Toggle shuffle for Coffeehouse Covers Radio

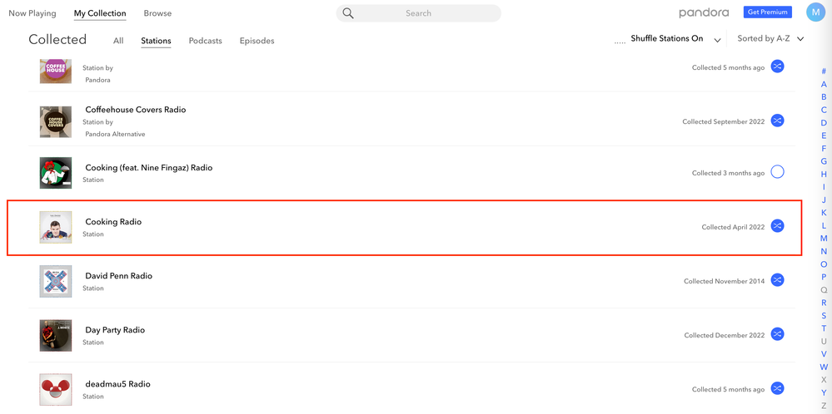point(777,121)
